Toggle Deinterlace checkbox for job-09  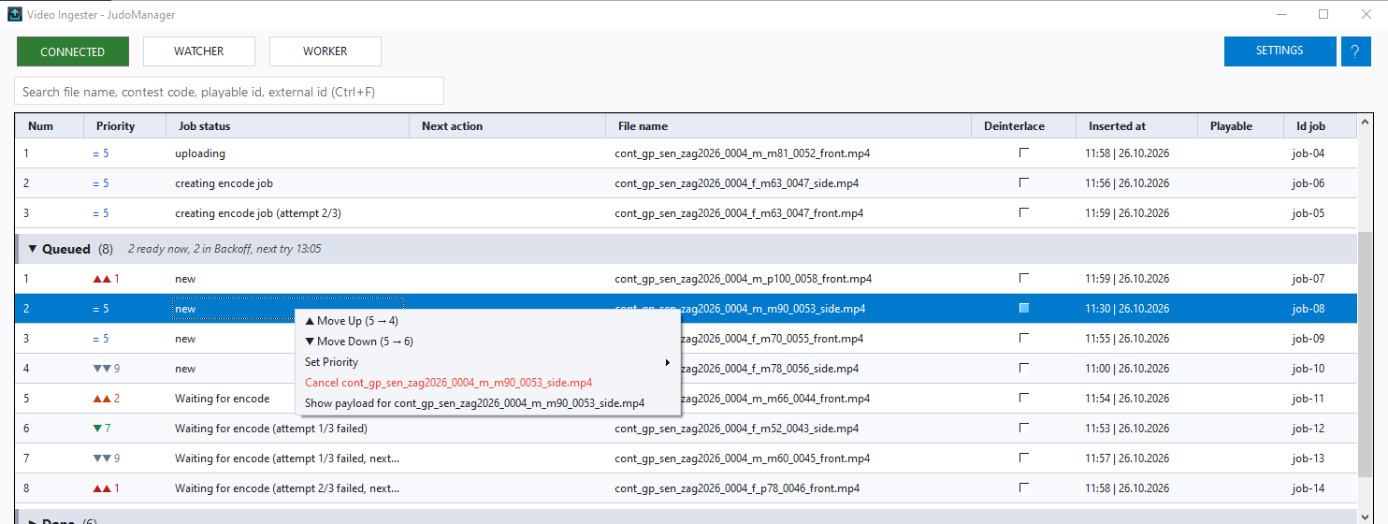pyautogui.click(x=1024, y=338)
